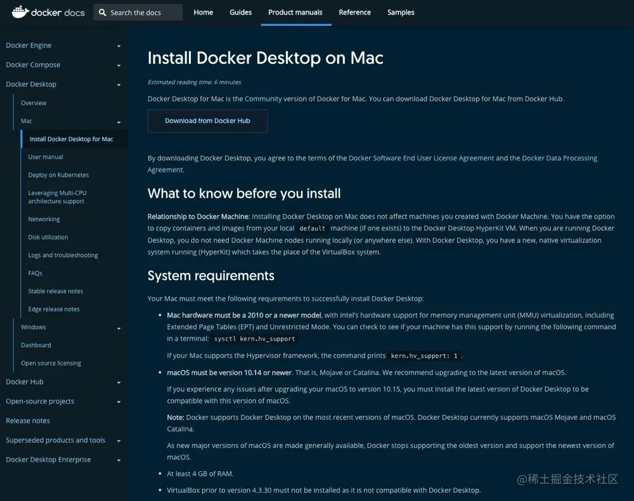Screen dimensions: 634x501
Task: Select the Samples tab
Action: click(400, 12)
